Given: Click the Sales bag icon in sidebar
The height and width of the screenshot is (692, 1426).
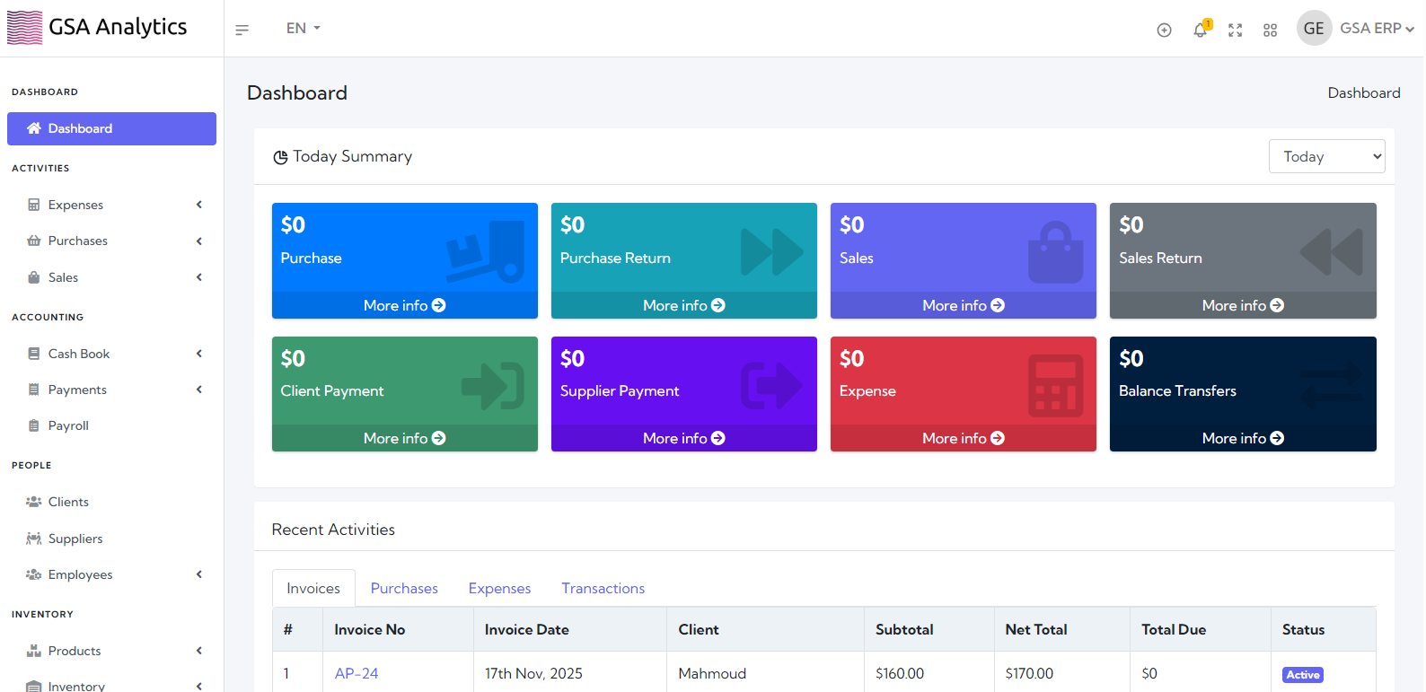Looking at the screenshot, I should pos(34,277).
